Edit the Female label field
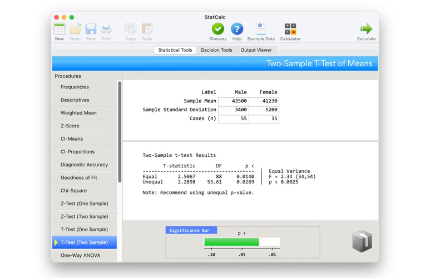445x278 pixels. [x=268, y=92]
